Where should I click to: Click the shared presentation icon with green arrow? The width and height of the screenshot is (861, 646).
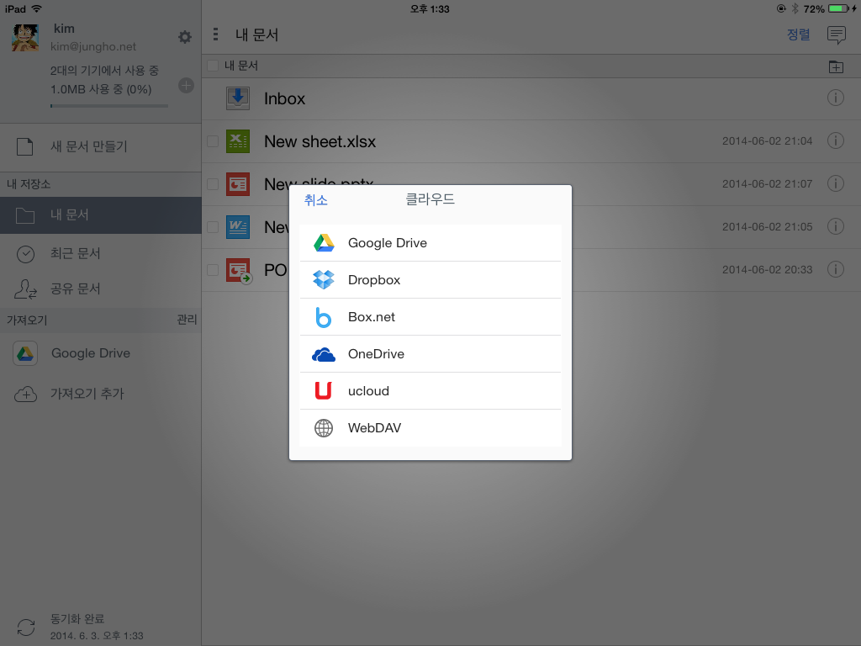(x=239, y=271)
